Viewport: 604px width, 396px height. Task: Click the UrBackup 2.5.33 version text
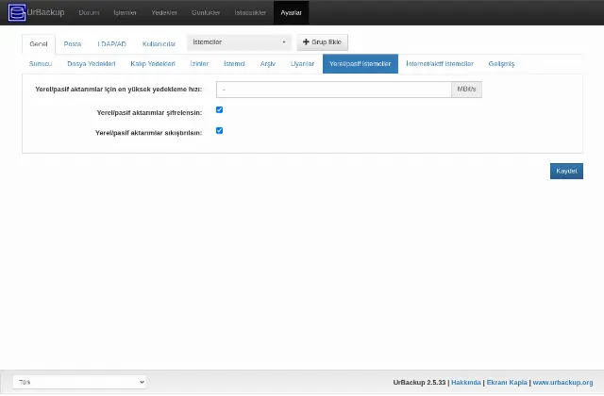pyautogui.click(x=419, y=383)
